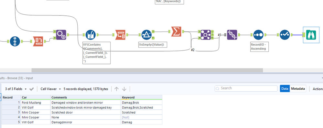Select the 'RecordID - Ascending' annotation
Screen dimensions: 323x128
(x=260, y=47)
